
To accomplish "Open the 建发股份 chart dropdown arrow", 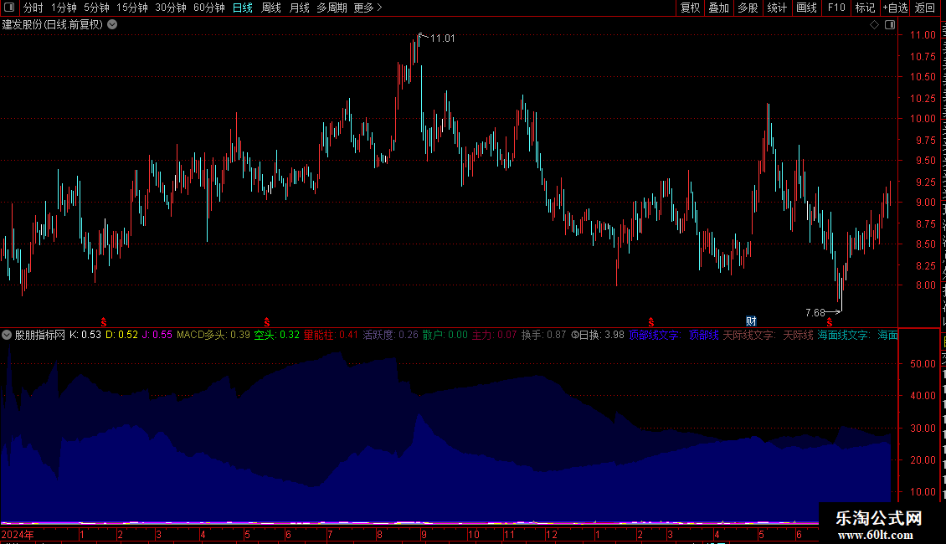I will coord(112,25).
